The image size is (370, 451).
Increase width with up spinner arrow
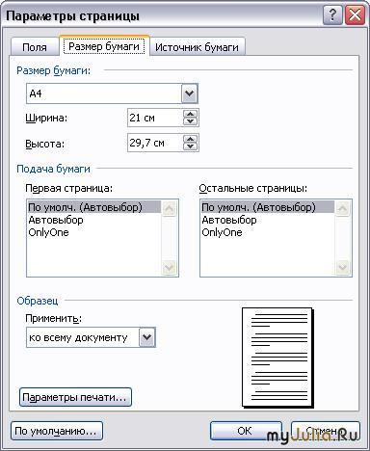191,114
